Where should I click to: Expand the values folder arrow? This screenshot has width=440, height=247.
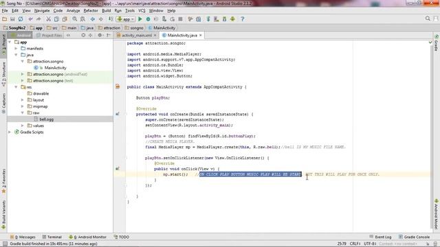[x=23, y=126]
